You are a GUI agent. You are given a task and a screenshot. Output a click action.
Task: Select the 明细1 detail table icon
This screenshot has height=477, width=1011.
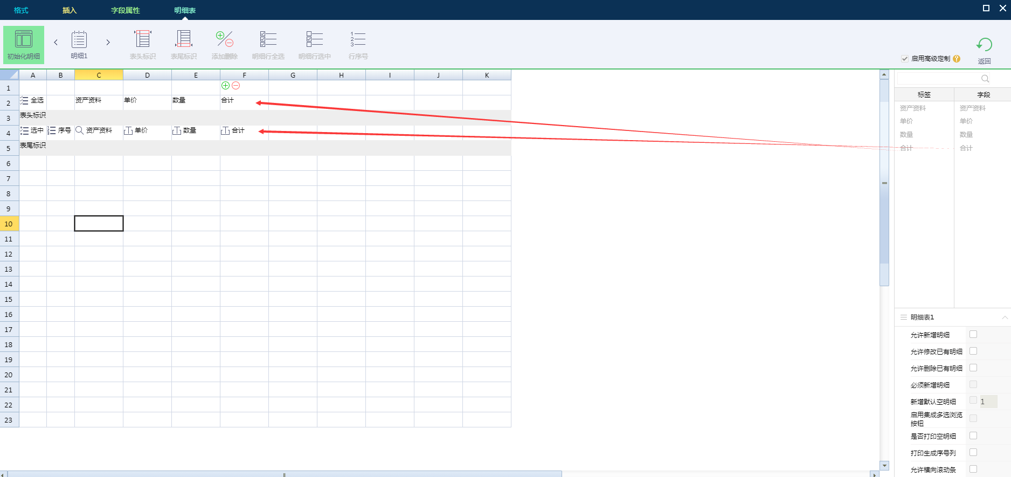coord(79,40)
